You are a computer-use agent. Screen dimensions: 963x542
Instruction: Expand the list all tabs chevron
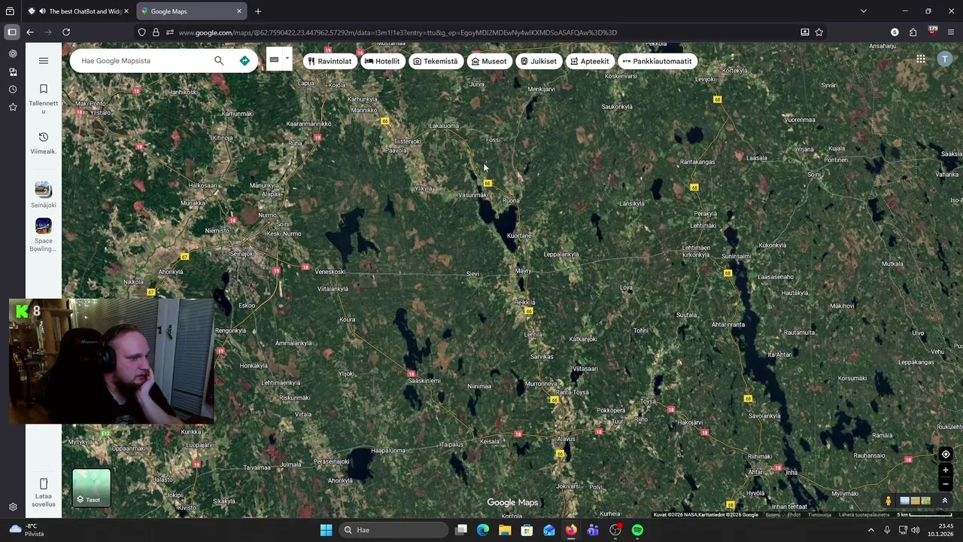(x=864, y=11)
